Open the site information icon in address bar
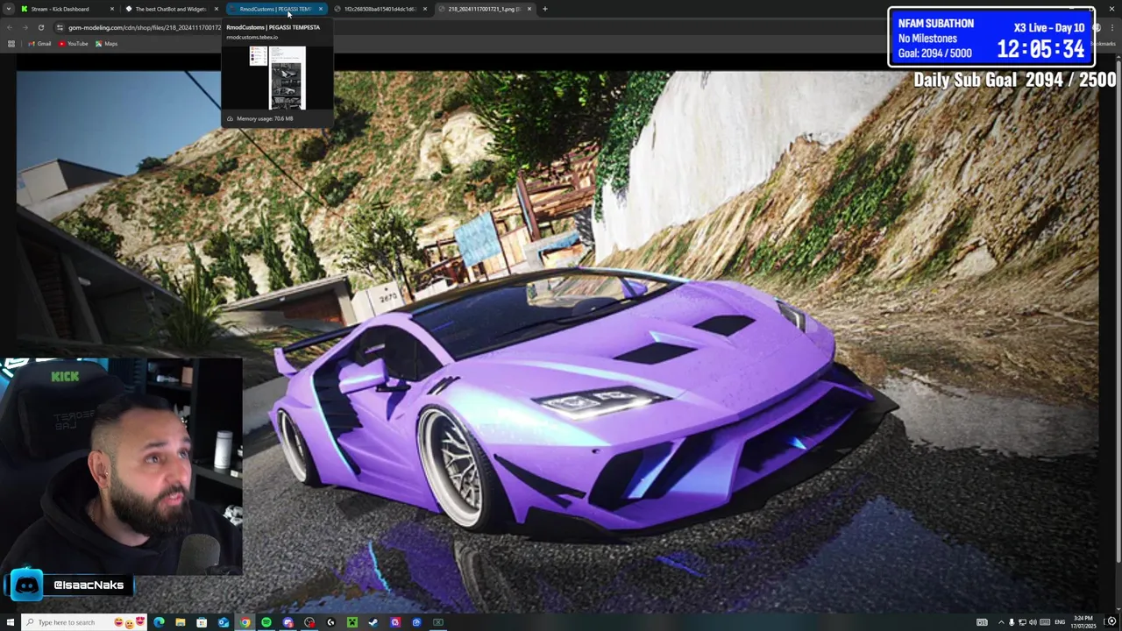Screen dimensions: 1122x631 coord(60,27)
